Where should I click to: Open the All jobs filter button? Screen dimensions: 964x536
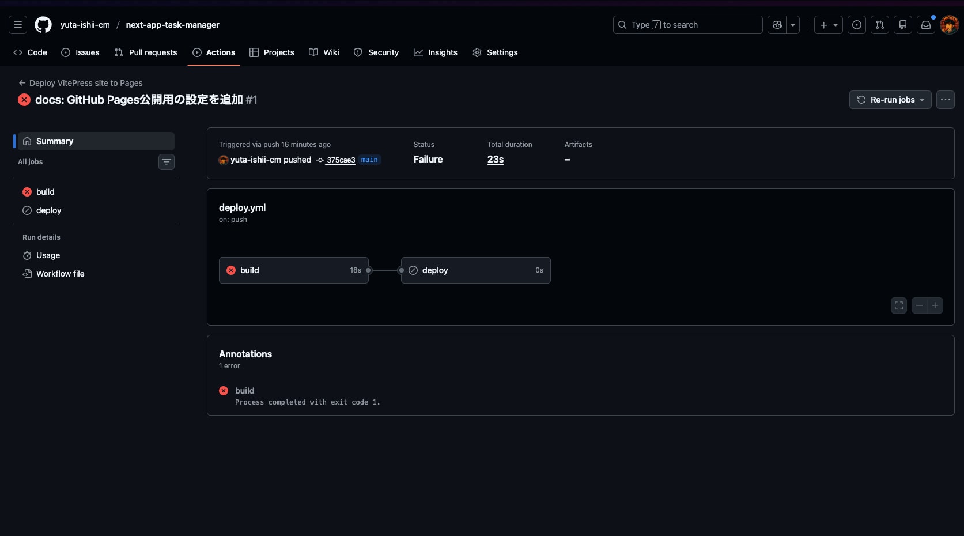[x=167, y=162]
